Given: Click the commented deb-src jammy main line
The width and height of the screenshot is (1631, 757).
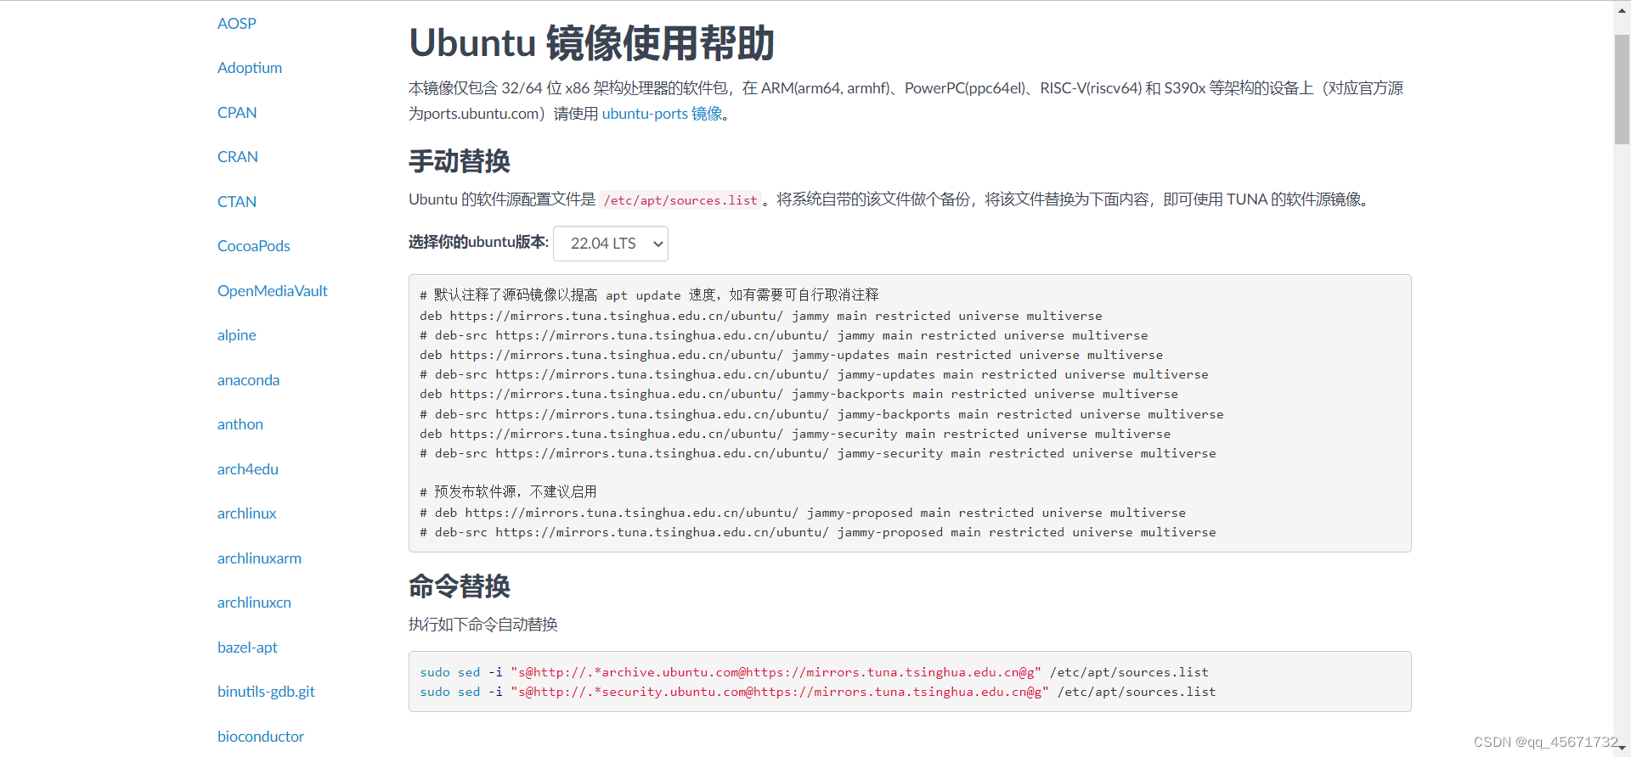Looking at the screenshot, I should point(784,335).
